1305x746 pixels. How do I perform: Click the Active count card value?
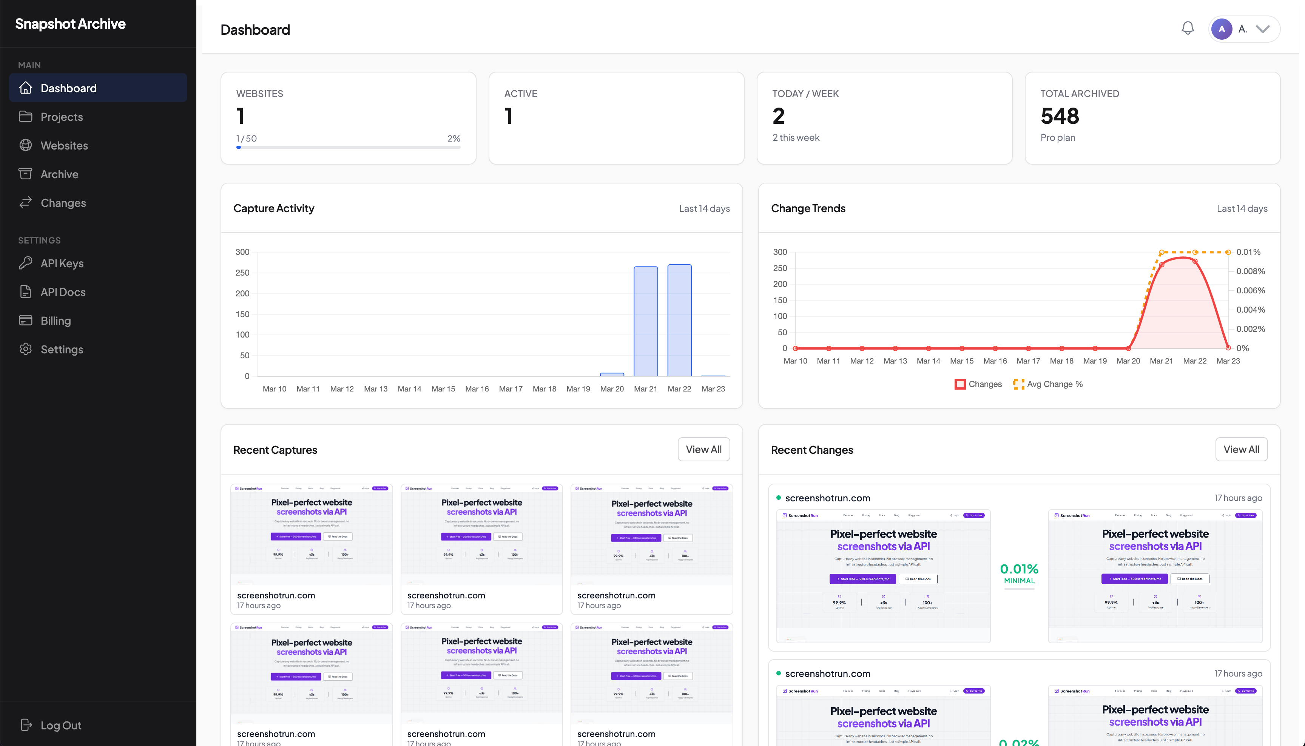coord(508,116)
